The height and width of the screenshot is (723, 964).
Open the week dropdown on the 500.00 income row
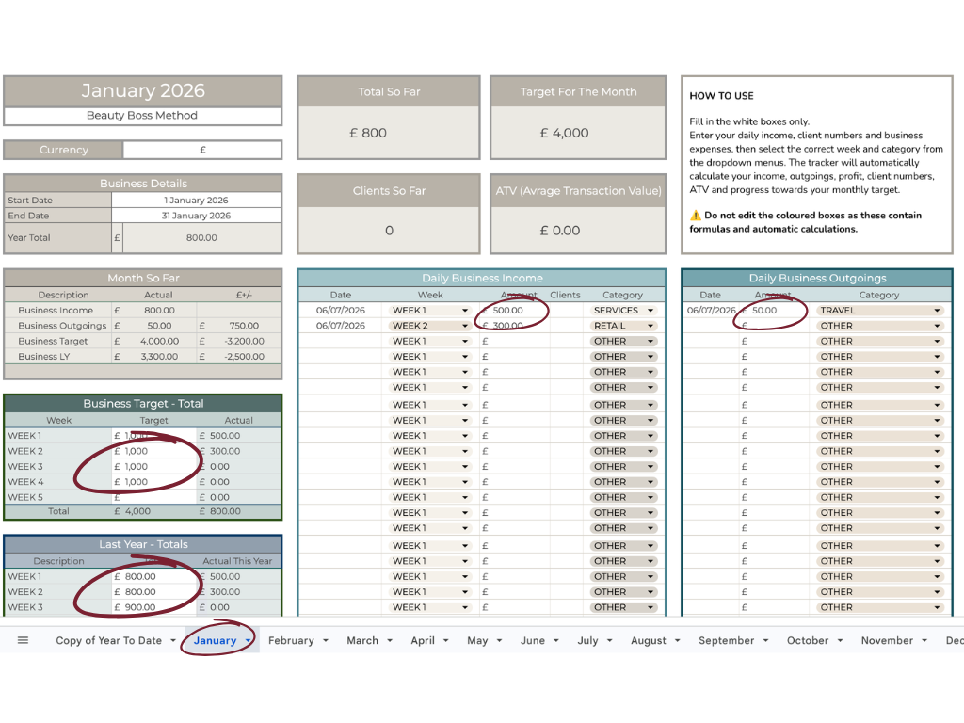coord(429,311)
